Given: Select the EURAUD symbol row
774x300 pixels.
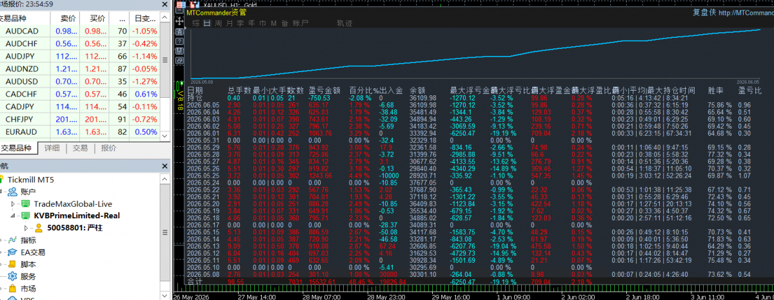Looking at the screenshot, I should [x=79, y=131].
